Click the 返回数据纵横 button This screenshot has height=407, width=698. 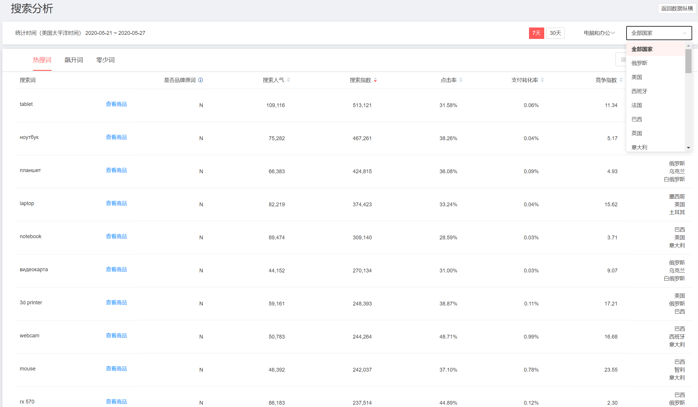pyautogui.click(x=677, y=8)
